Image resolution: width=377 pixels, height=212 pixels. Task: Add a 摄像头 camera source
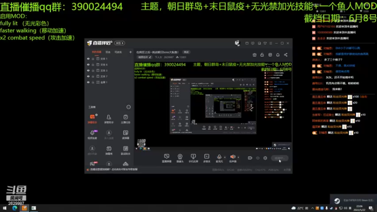180,158
